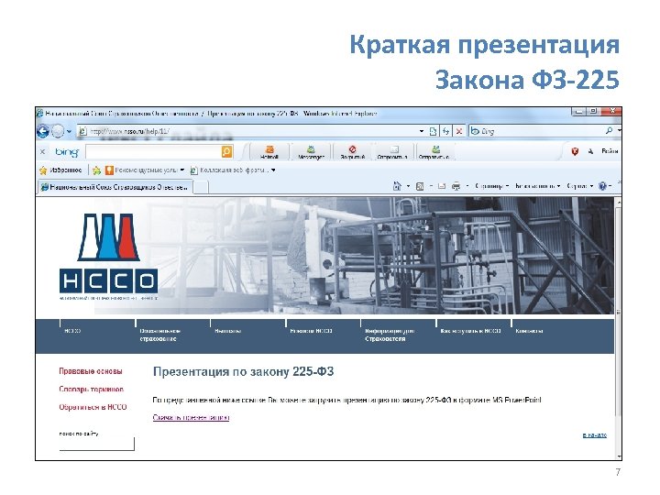
Task: Open the Страница command bar menu
Action: pos(491,185)
